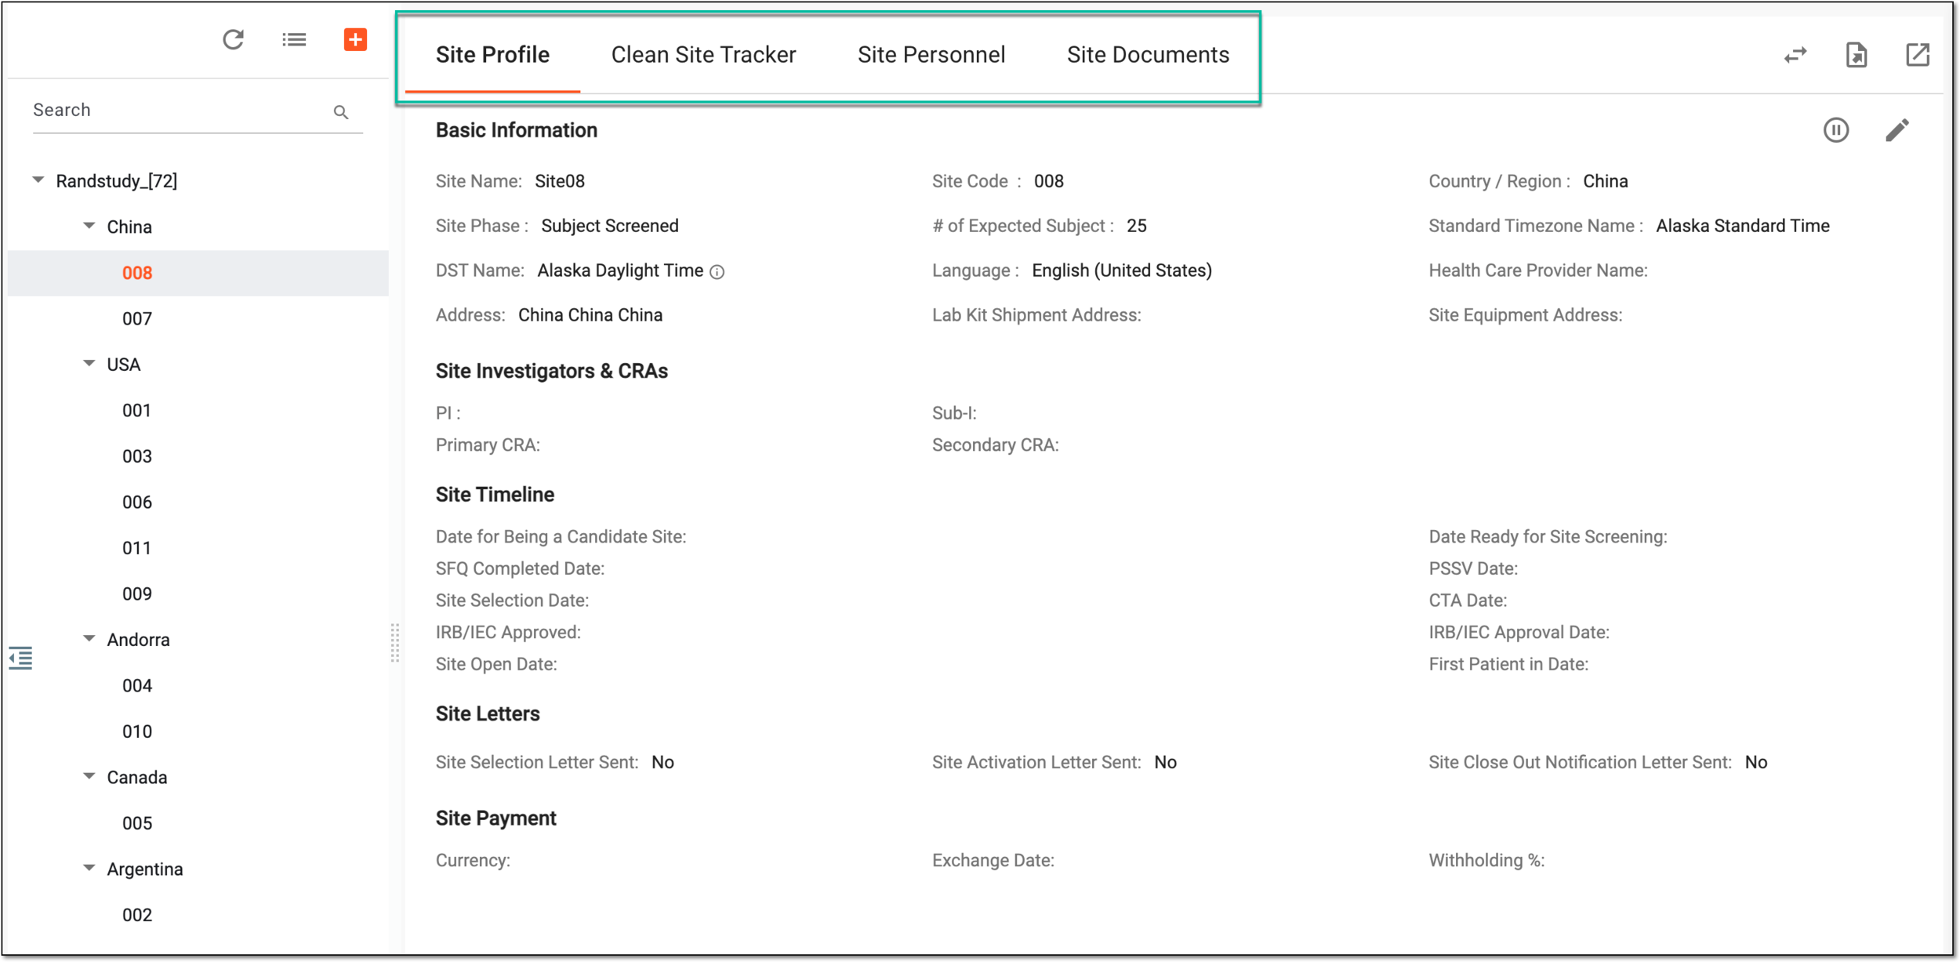The image size is (1960, 962).
Task: Click the Andorra label in the tree
Action: (x=138, y=640)
